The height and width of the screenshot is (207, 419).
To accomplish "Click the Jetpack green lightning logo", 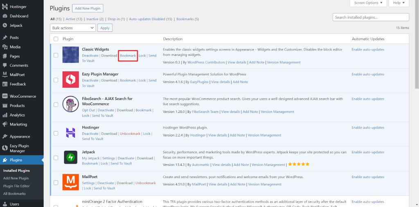I will click(x=70, y=157).
